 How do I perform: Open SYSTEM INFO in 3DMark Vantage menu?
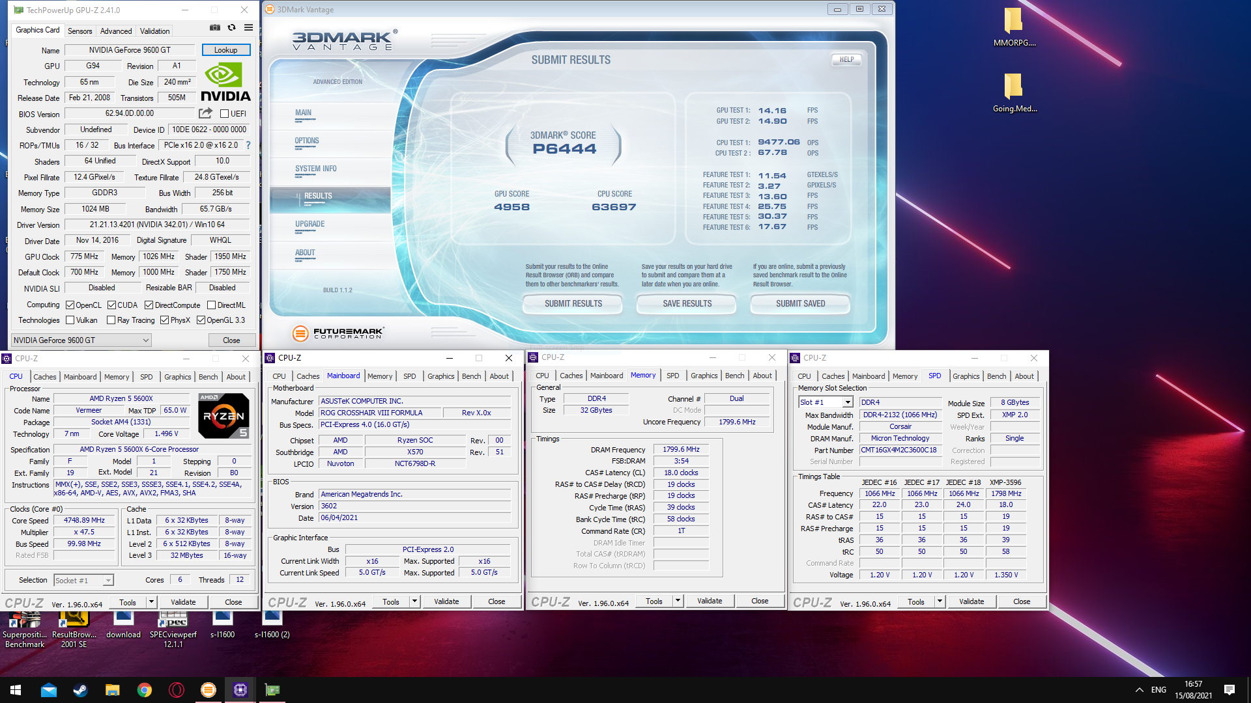click(316, 169)
